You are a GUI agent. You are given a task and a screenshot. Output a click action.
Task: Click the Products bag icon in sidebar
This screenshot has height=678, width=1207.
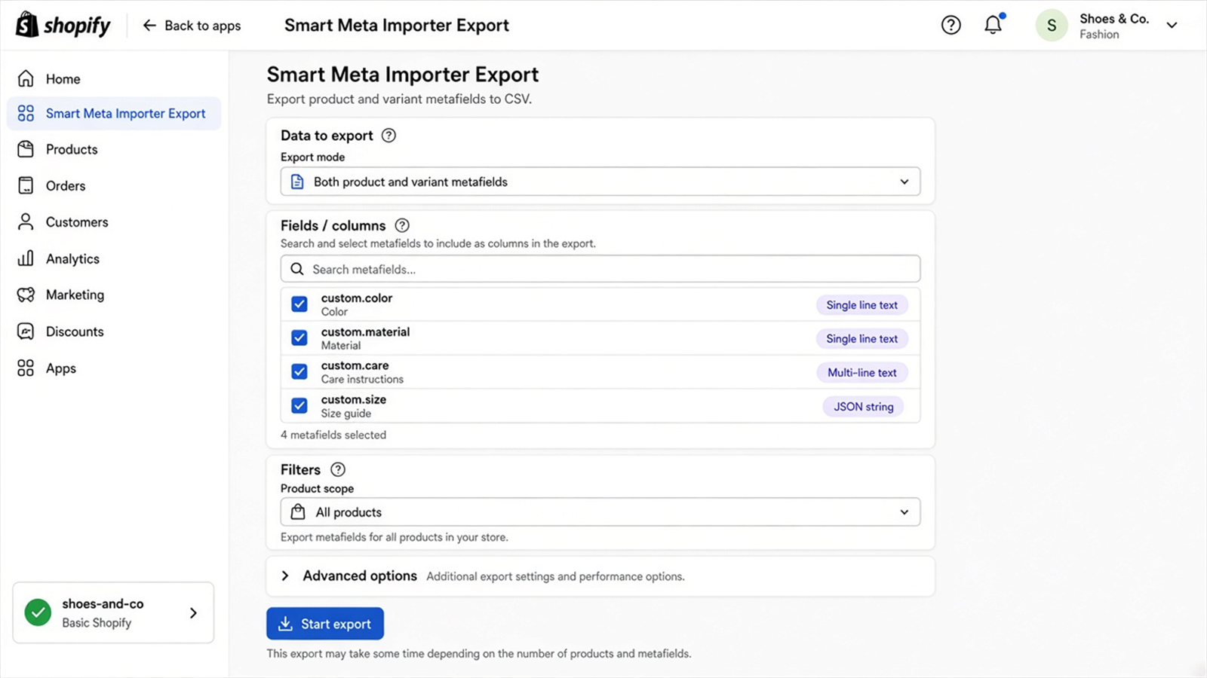click(26, 149)
